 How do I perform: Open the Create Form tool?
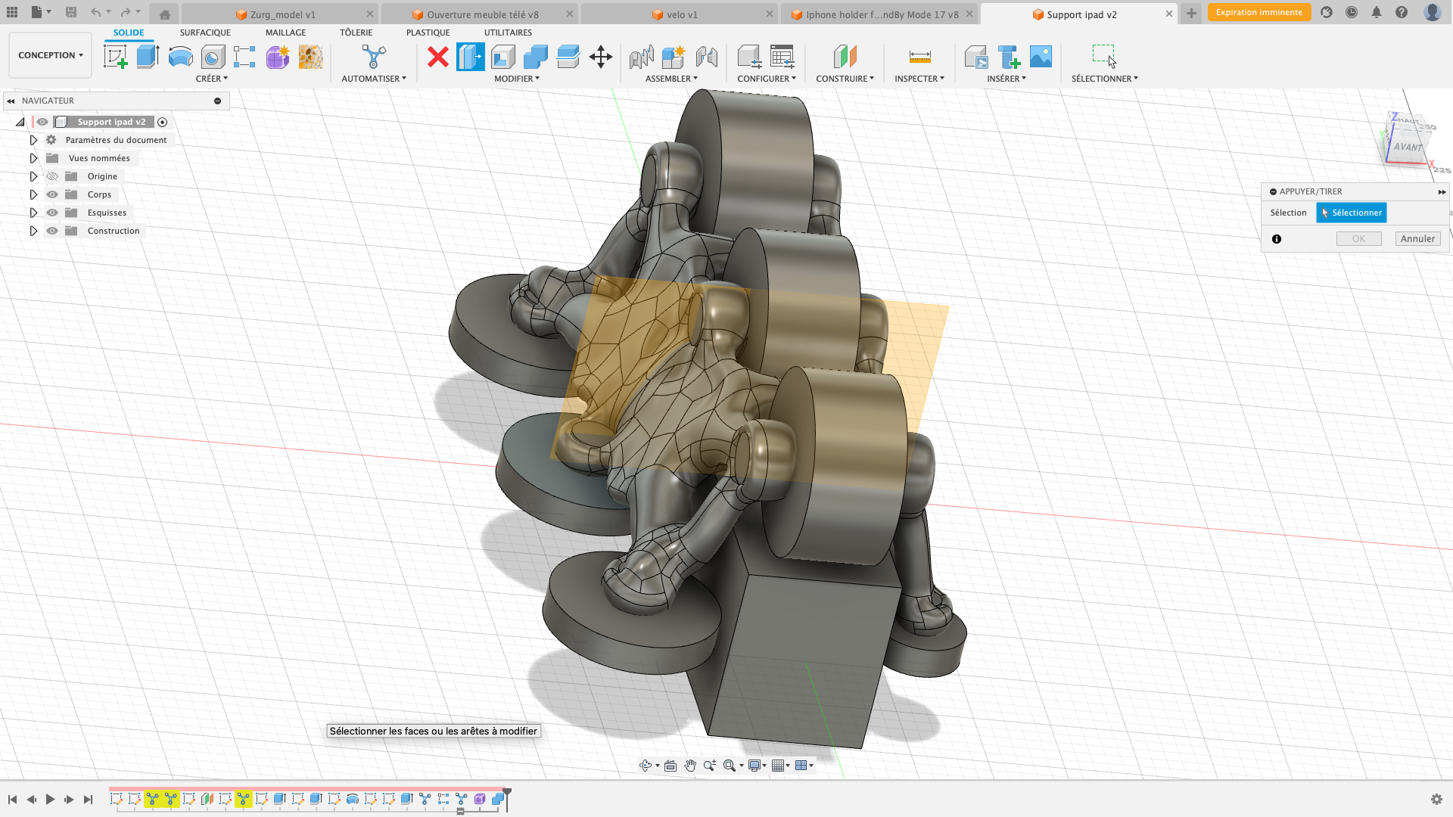click(278, 57)
